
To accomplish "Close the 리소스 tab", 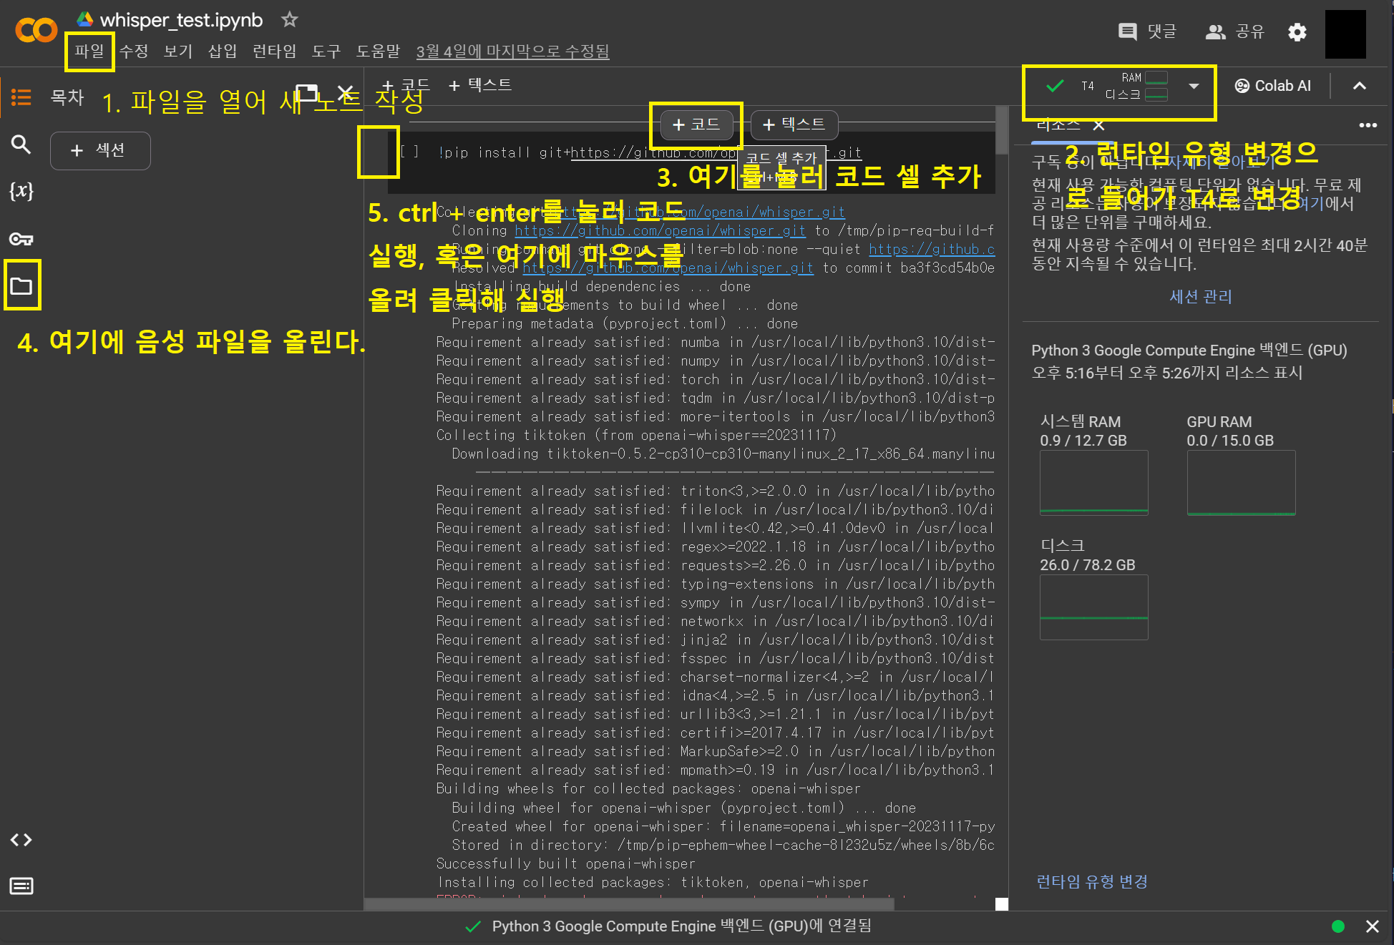I will [x=1099, y=125].
